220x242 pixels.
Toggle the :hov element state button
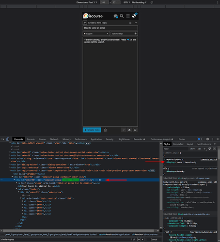pyautogui.click(x=192, y=149)
